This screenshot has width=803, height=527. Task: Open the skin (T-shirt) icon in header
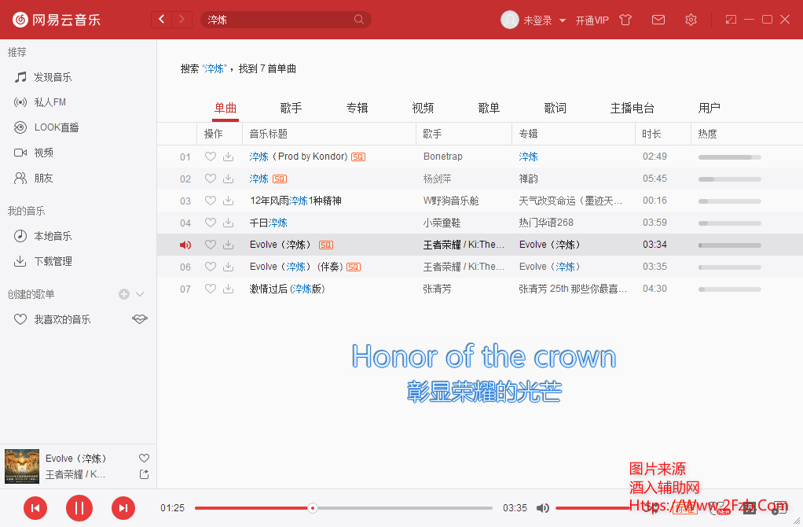click(x=625, y=20)
